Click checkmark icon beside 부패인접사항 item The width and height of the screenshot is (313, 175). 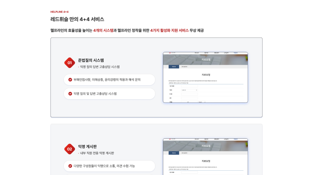[70, 80]
